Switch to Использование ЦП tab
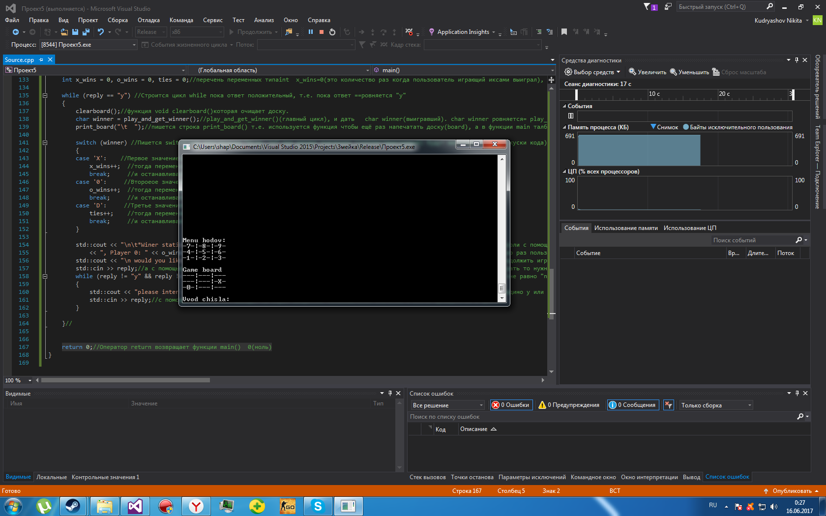 [x=690, y=228]
